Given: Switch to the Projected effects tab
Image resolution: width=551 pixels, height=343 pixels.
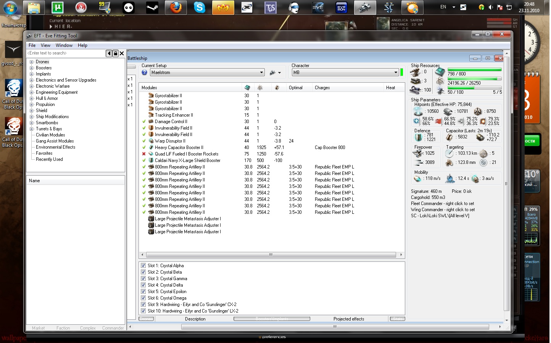Looking at the screenshot, I should (348, 319).
